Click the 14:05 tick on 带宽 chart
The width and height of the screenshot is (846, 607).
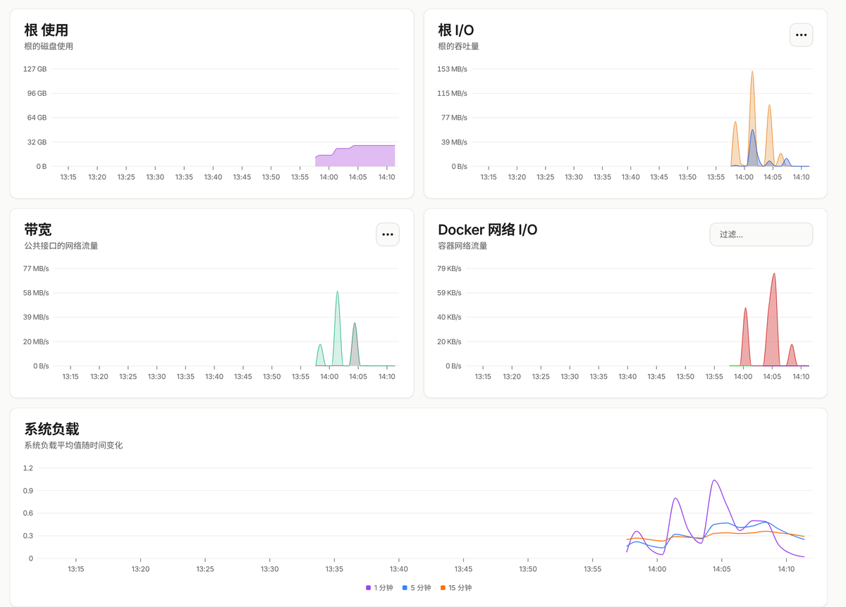coord(358,377)
